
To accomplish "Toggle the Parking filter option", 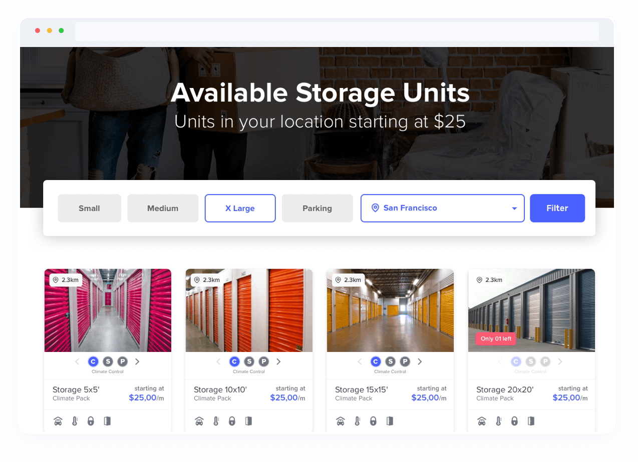I will 317,208.
